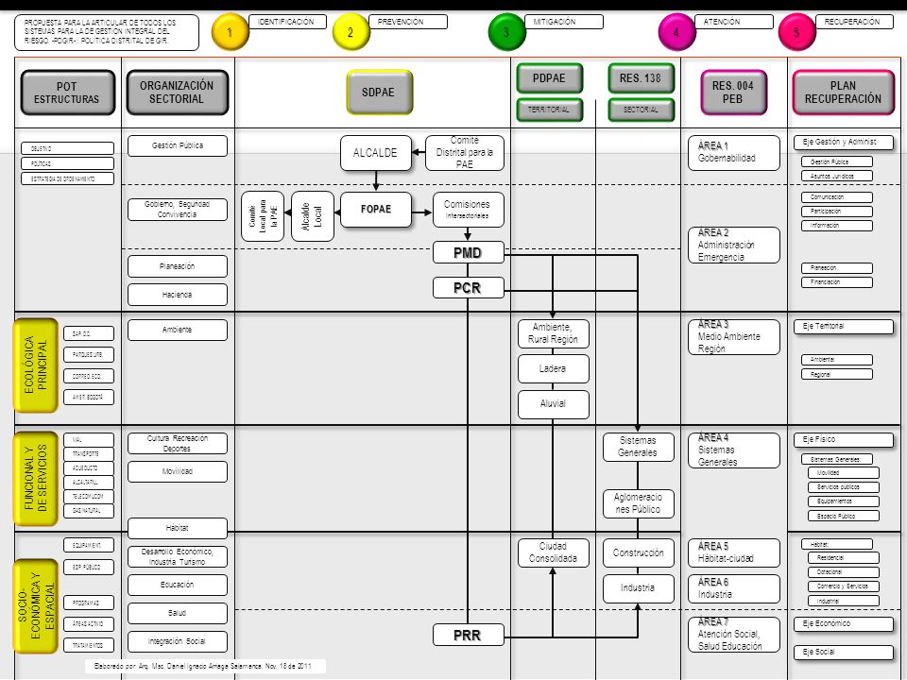Click the green RES. 138 block
907x680 pixels.
pos(641,78)
